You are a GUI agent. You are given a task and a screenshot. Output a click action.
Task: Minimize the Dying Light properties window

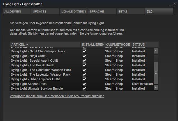(170, 4)
